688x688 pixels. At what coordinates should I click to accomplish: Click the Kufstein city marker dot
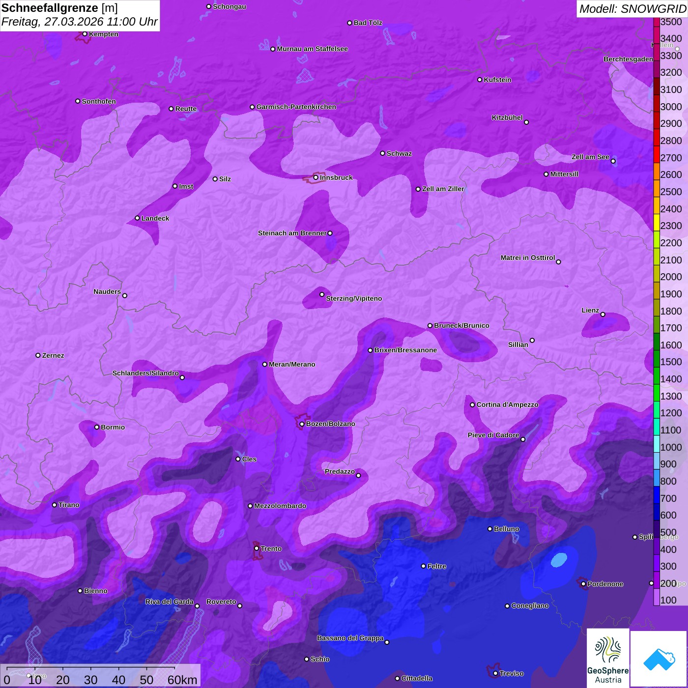pyautogui.click(x=480, y=80)
